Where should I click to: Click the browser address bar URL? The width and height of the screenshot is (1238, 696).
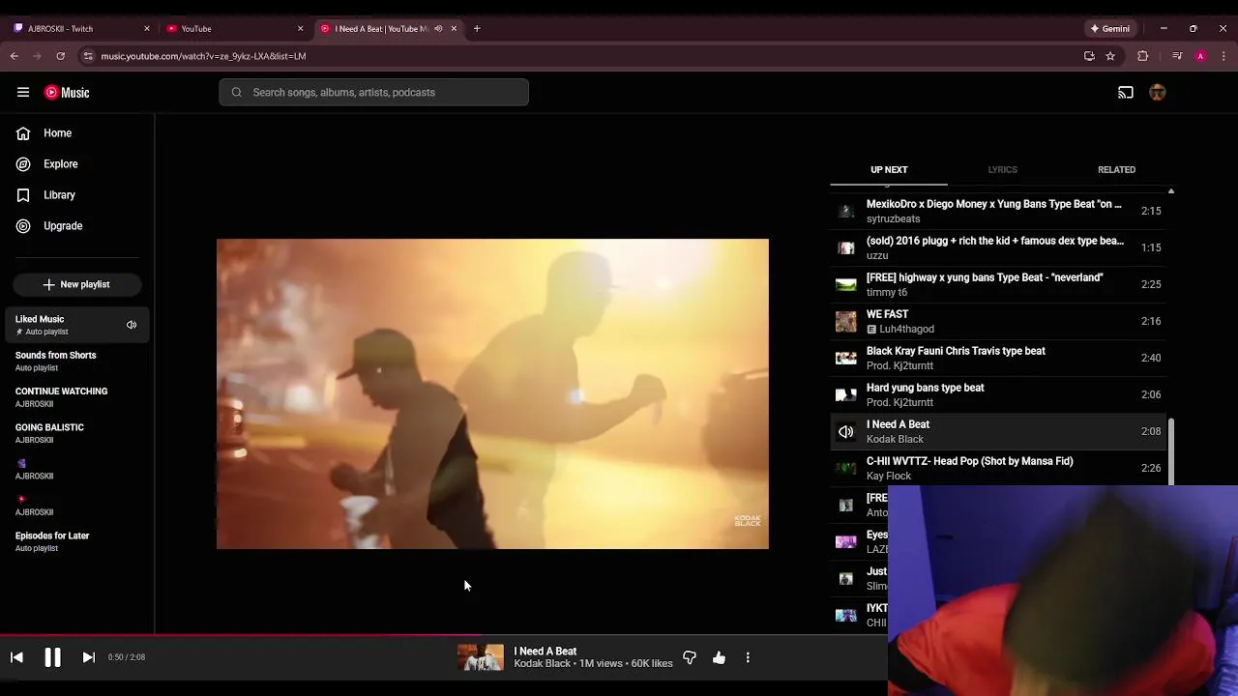204,56
